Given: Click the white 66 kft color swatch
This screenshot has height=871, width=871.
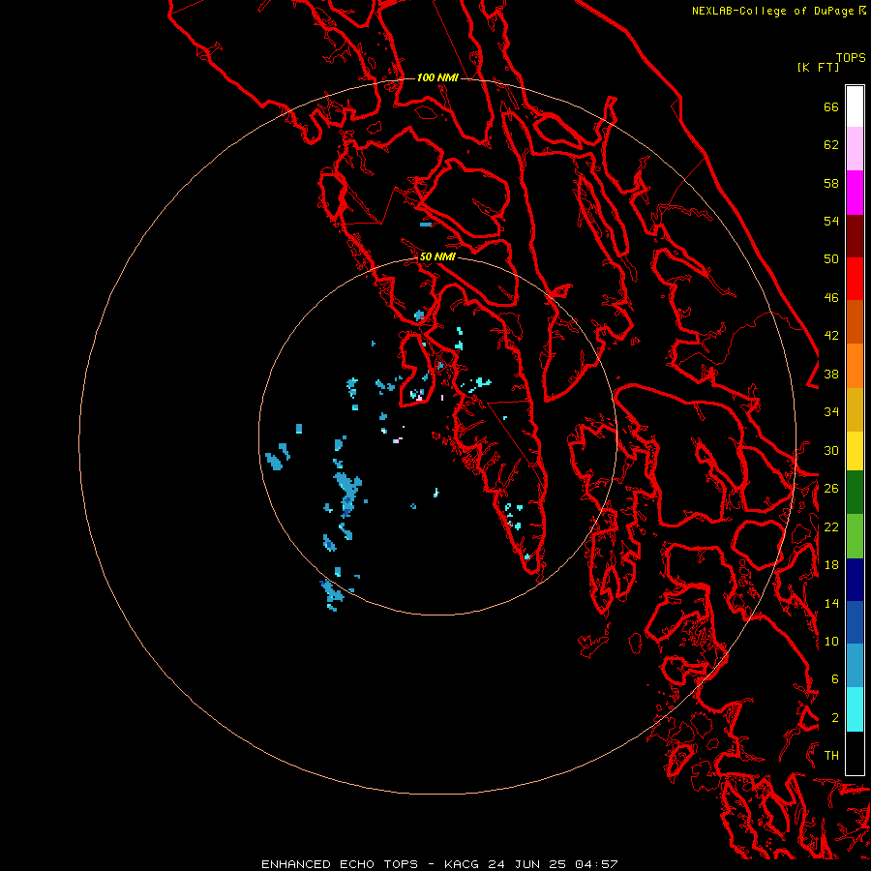Looking at the screenshot, I should pyautogui.click(x=855, y=106).
